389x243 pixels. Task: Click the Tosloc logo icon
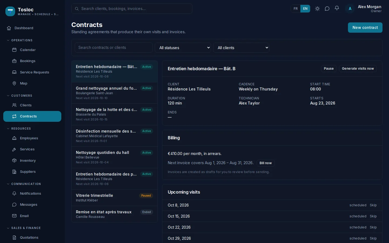pos(10,11)
